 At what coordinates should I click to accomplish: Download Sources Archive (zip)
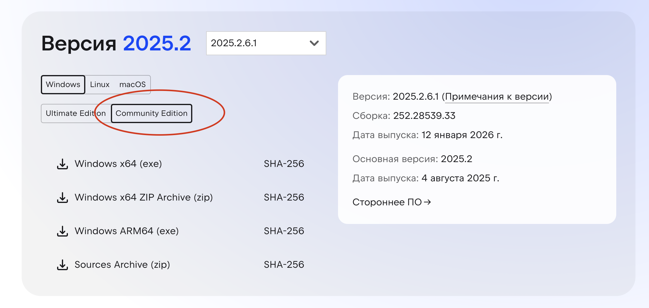122,265
